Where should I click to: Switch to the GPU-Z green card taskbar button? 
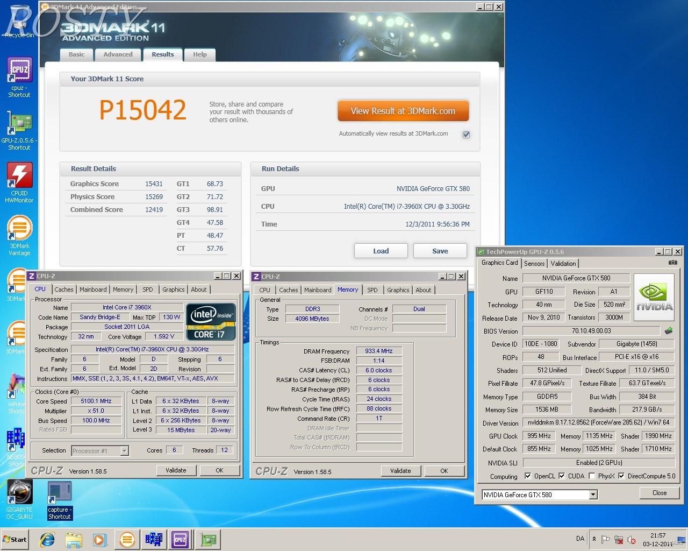tap(207, 539)
